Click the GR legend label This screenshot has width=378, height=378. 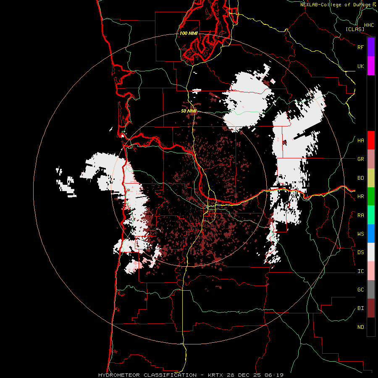tap(360, 159)
